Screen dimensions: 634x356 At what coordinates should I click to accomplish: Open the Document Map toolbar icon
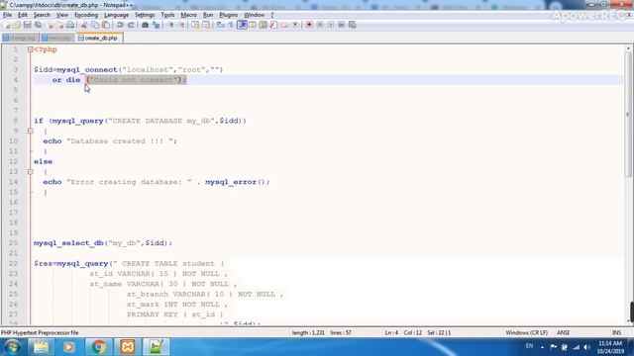click(263, 25)
